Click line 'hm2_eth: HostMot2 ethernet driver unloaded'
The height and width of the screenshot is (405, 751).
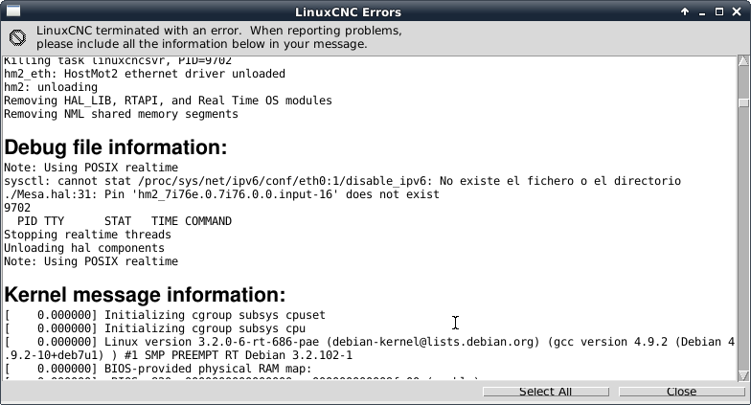tap(145, 74)
